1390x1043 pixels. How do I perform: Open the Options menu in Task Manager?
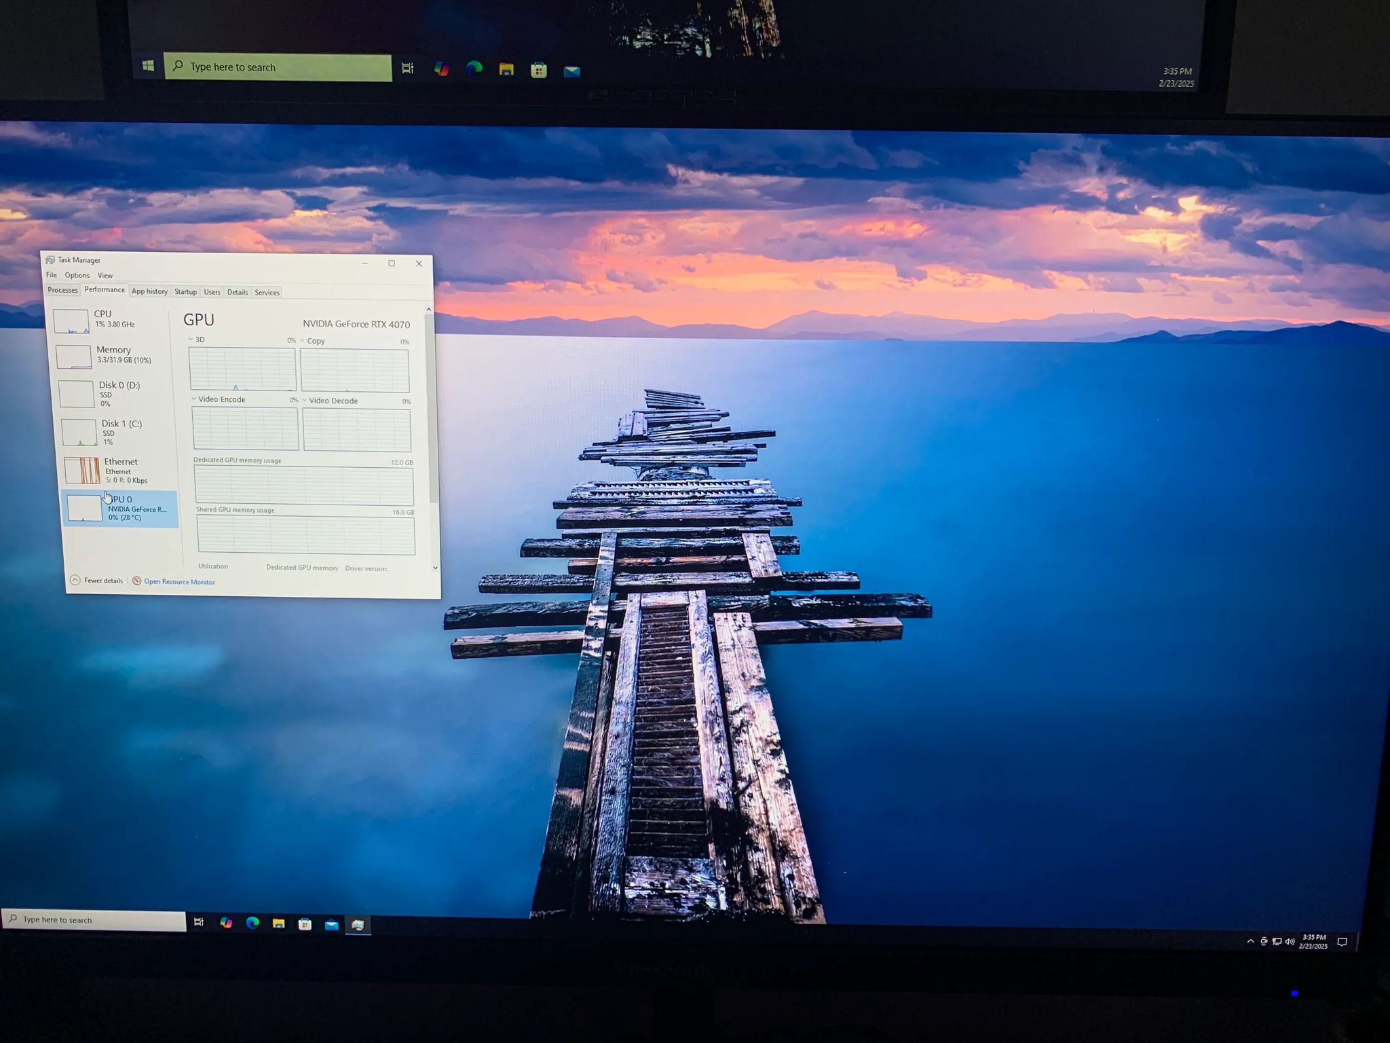77,275
